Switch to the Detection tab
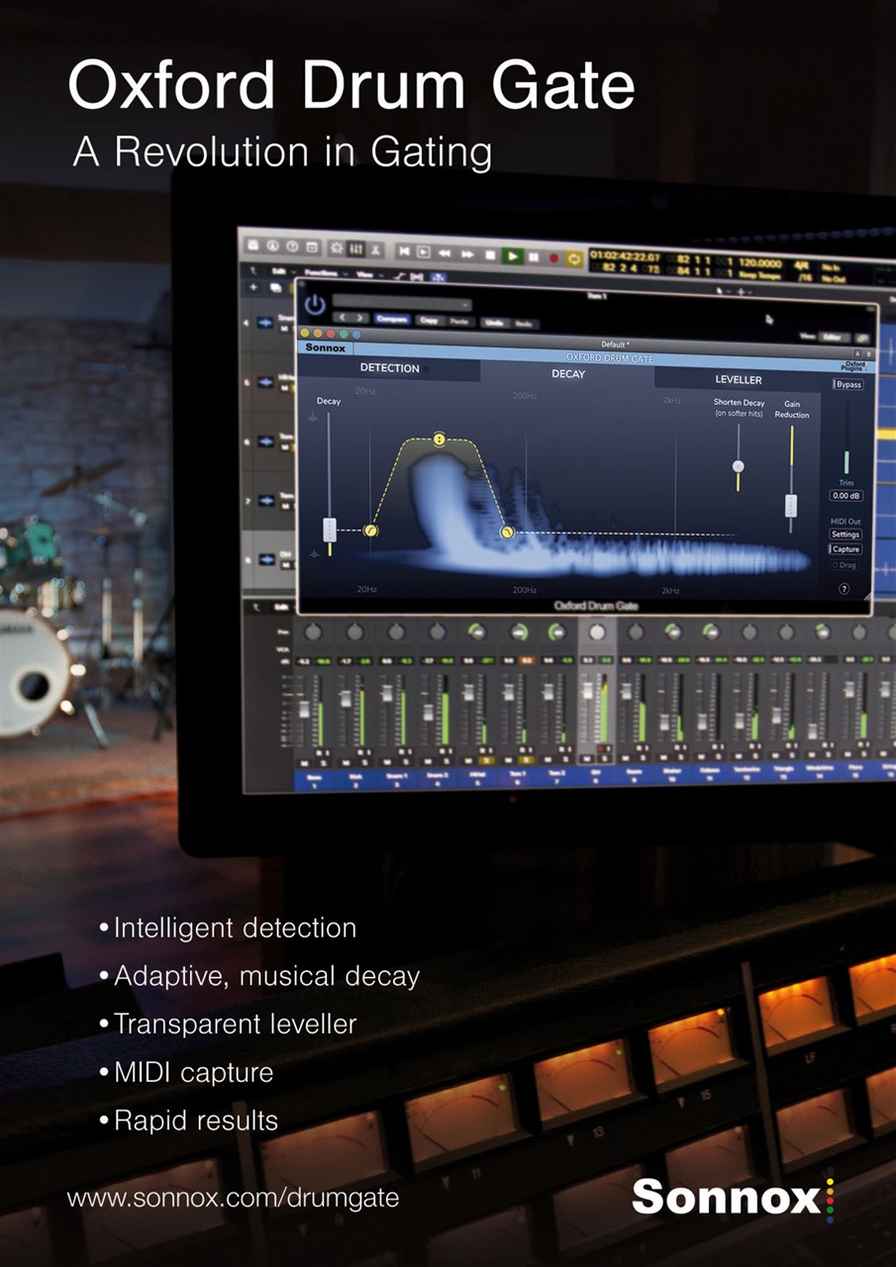Screen dimensions: 896x1267 coord(389,368)
